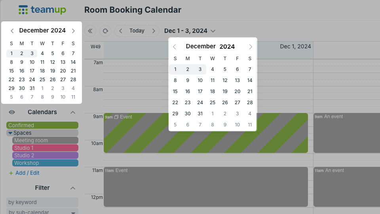This screenshot has width=380, height=214.
Task: Go to previous period in toolbar
Action: (120, 31)
